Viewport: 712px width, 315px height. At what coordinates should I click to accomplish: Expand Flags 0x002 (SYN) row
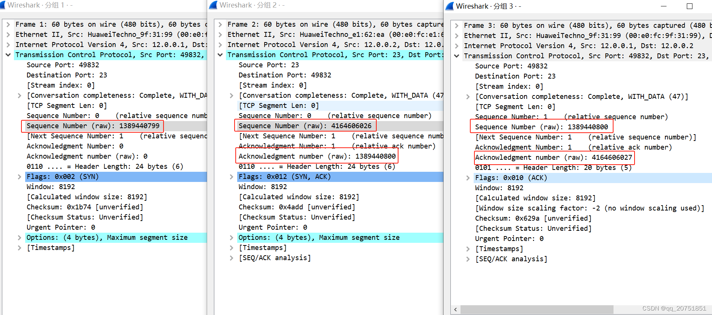[x=20, y=177]
